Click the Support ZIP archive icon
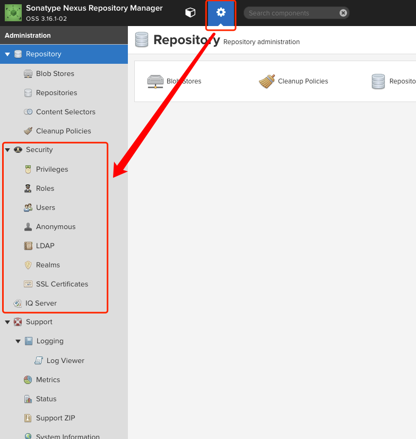The height and width of the screenshot is (439, 416). tap(28, 418)
